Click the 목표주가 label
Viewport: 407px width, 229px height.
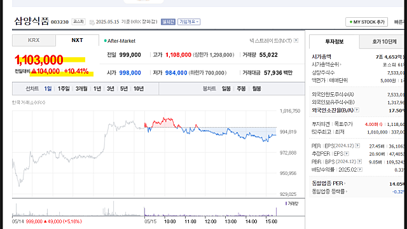343,125
